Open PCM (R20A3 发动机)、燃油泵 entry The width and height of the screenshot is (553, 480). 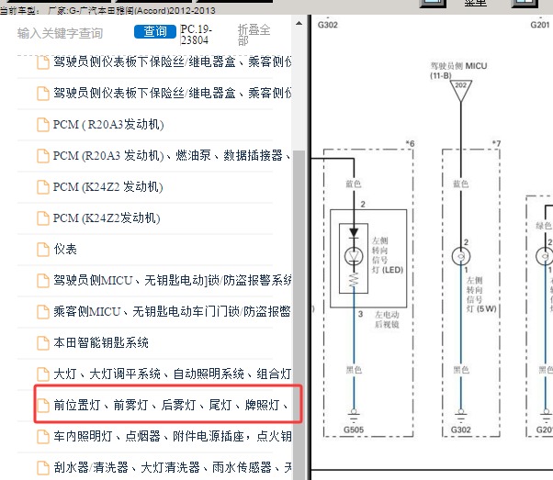click(172, 155)
